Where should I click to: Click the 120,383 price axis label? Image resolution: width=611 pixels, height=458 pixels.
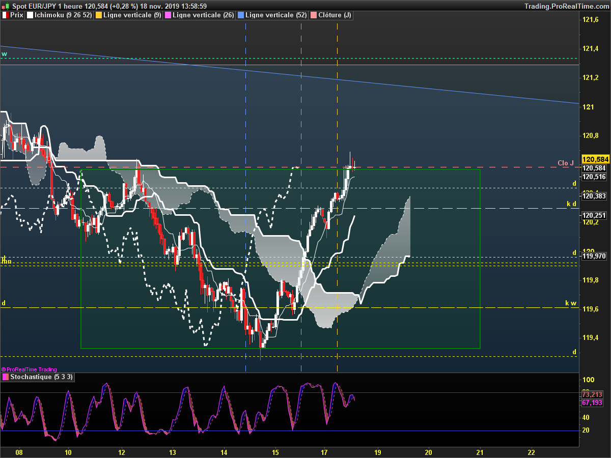(594, 196)
